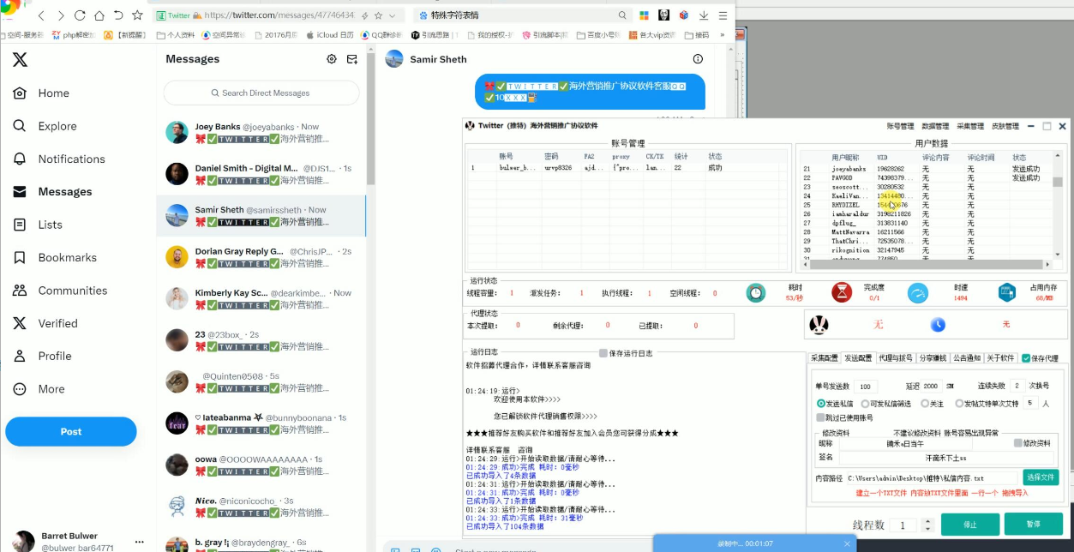This screenshot has width=1074, height=552.
Task: Open Dorian Gray Reply conversation
Action: (x=261, y=257)
